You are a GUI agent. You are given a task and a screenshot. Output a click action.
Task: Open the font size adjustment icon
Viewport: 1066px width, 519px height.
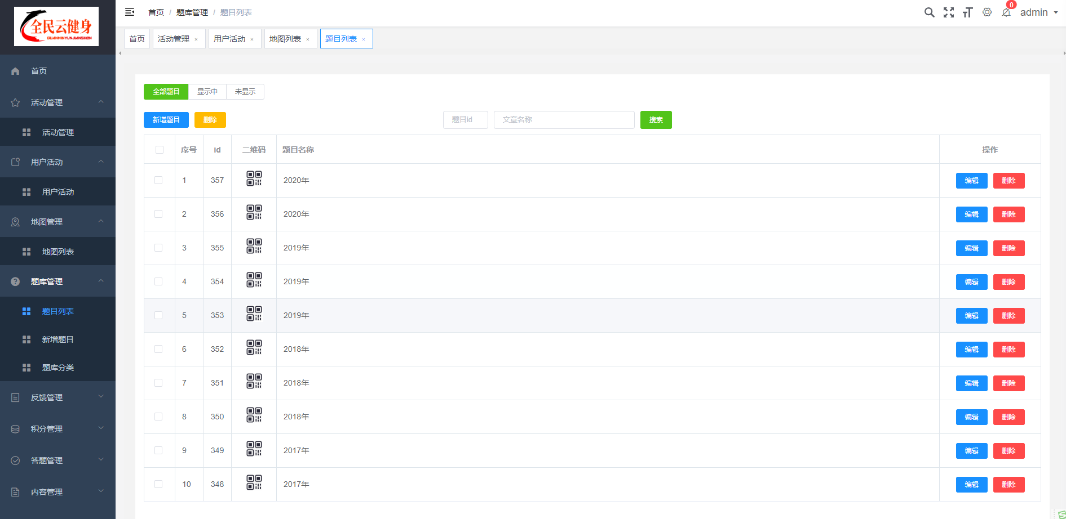tap(967, 12)
